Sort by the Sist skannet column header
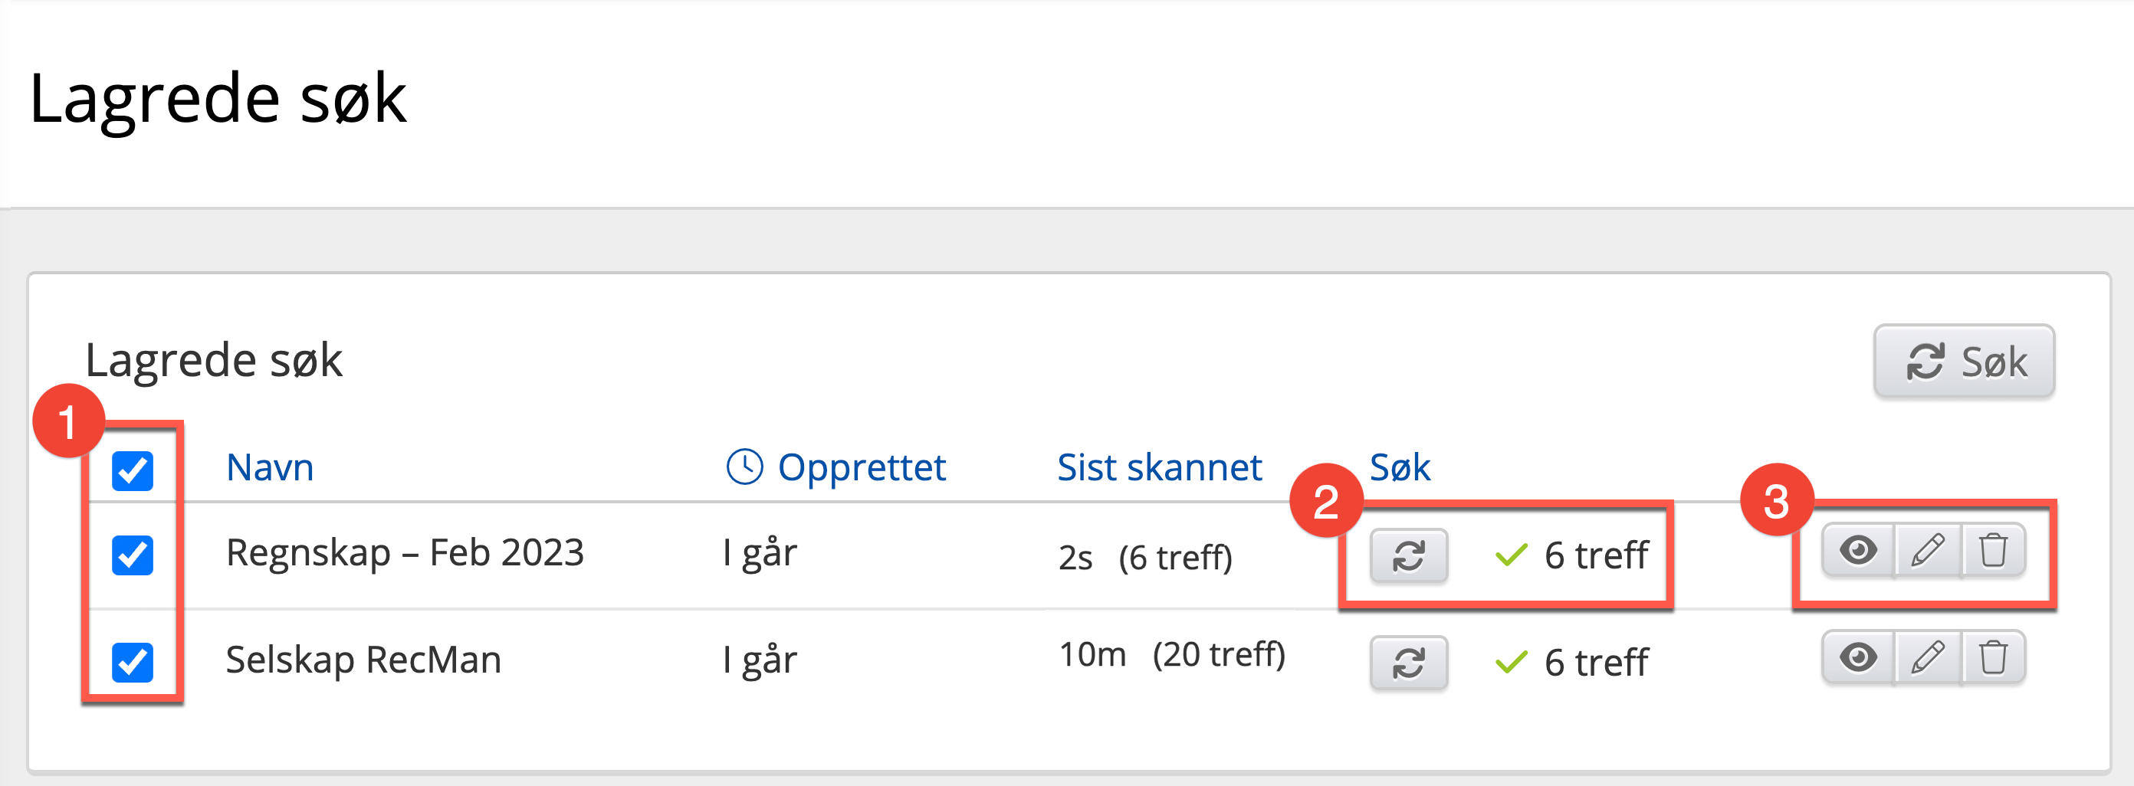2134x786 pixels. [1159, 468]
